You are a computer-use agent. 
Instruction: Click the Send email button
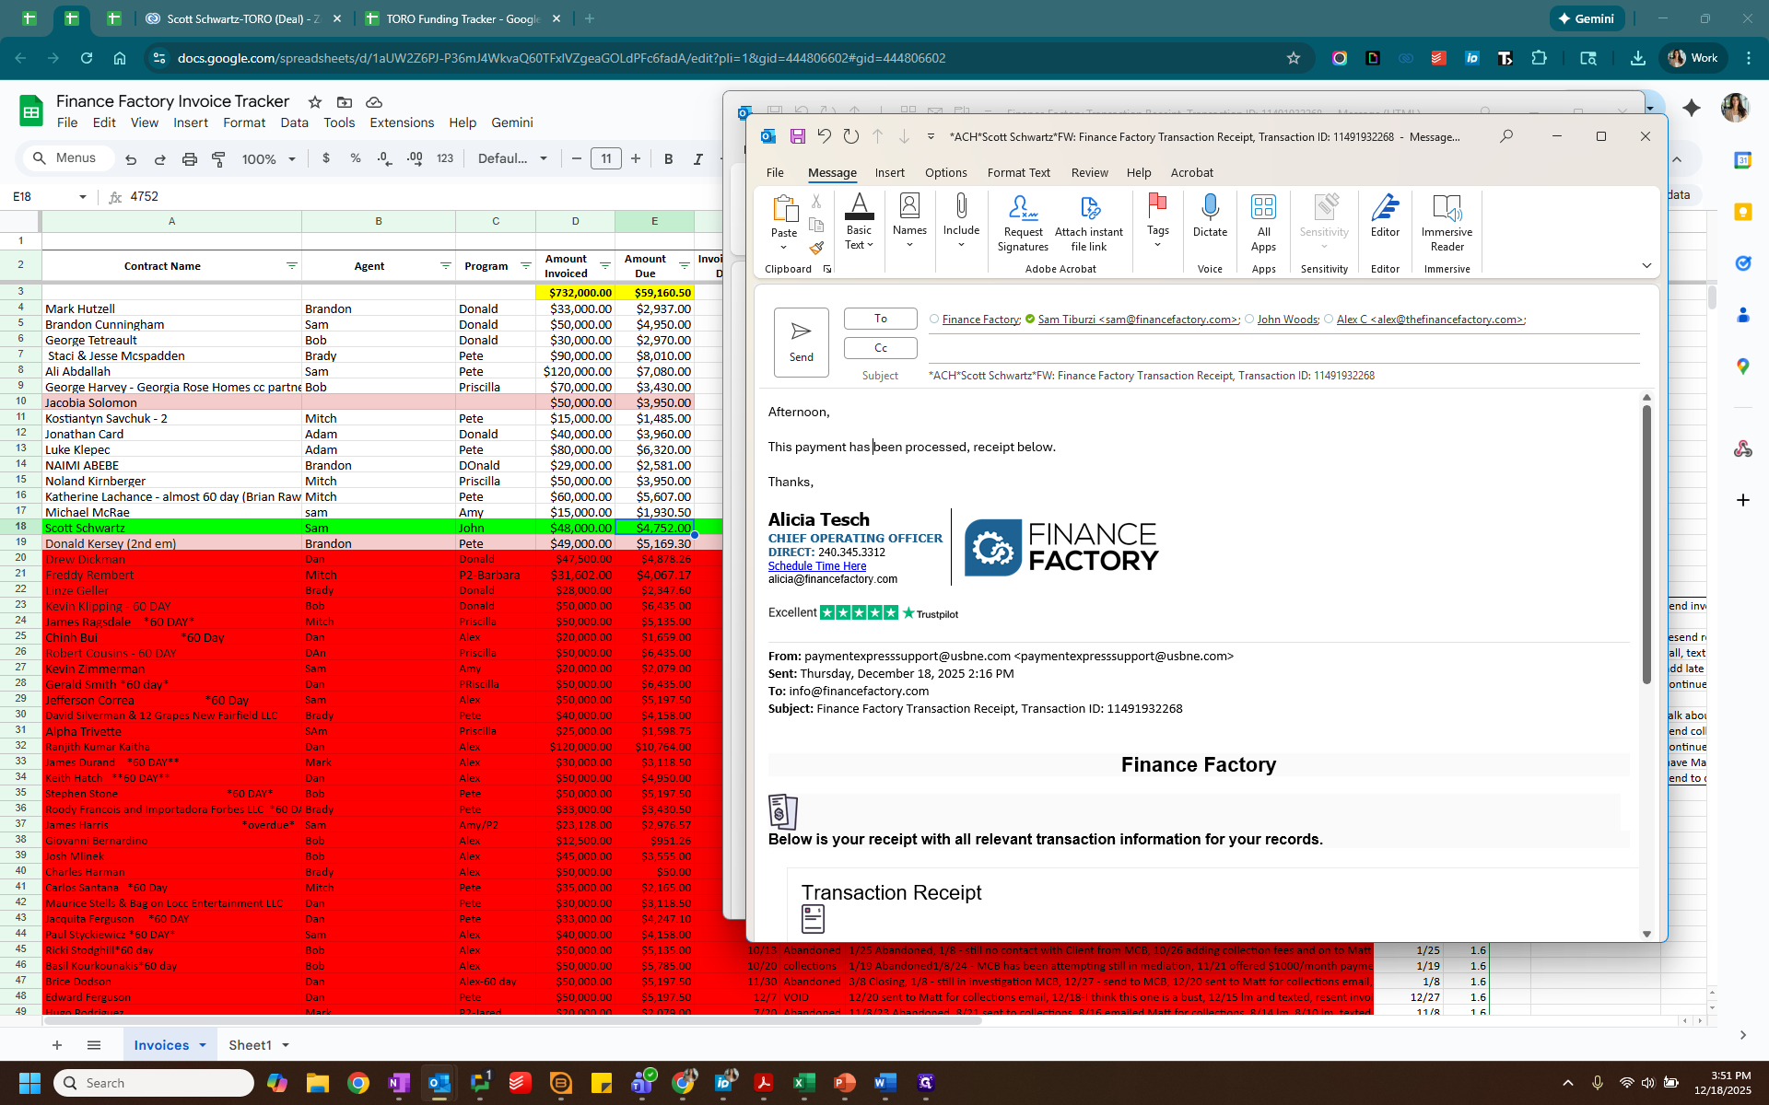(x=801, y=342)
